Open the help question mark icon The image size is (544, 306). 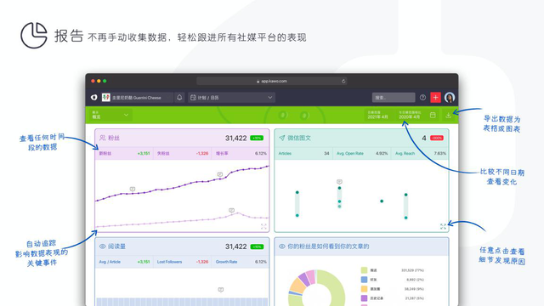tap(422, 98)
